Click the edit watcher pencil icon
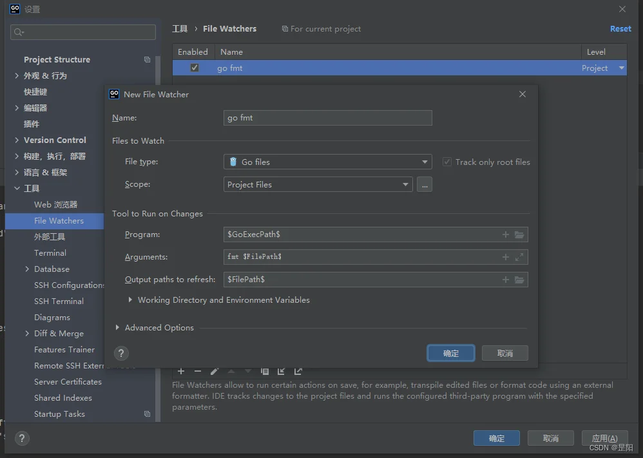 215,371
